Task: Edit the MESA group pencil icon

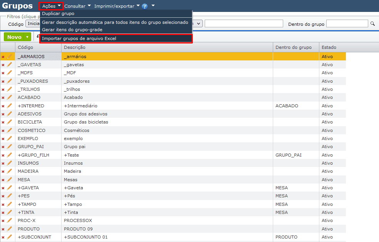Action: (x=9, y=180)
